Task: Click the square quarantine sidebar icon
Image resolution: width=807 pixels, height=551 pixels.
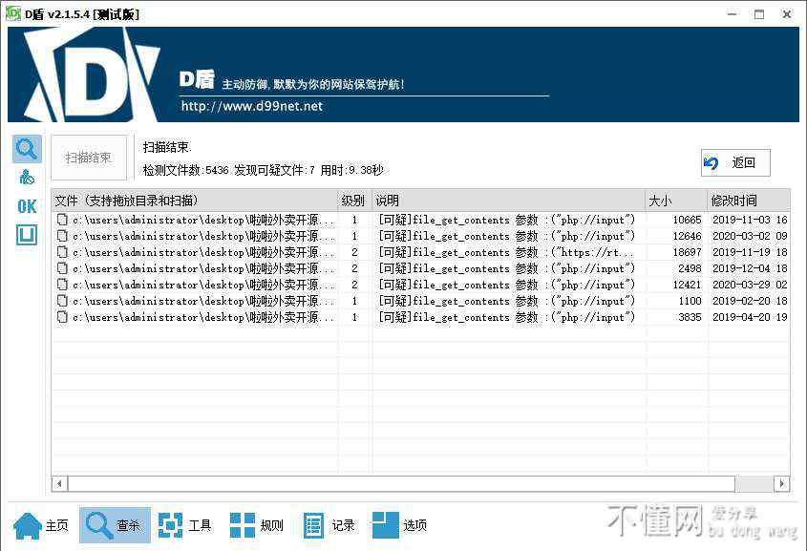Action: [27, 235]
